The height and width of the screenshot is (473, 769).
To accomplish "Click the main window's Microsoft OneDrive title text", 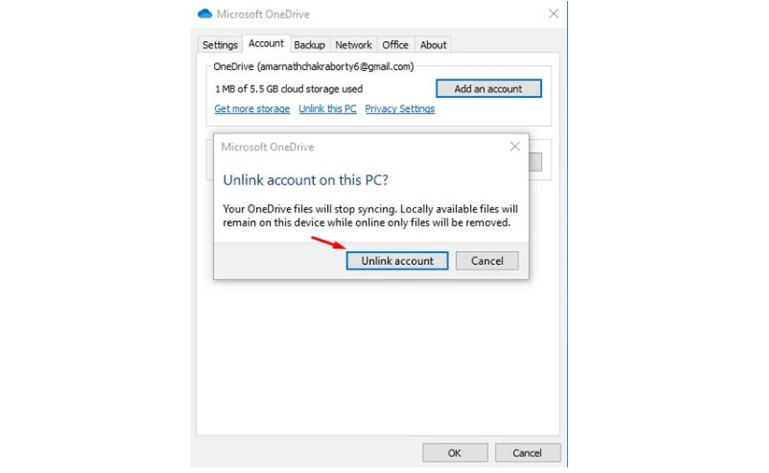I will (x=263, y=14).
